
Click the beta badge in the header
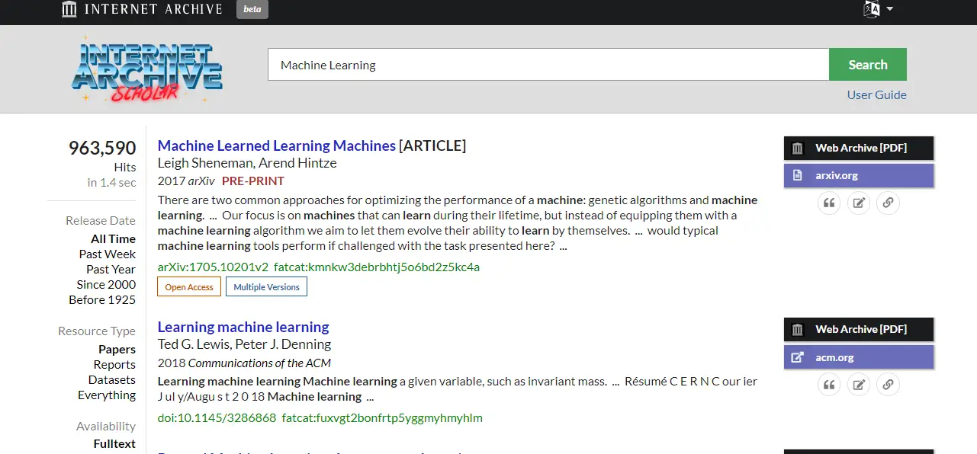(x=252, y=9)
